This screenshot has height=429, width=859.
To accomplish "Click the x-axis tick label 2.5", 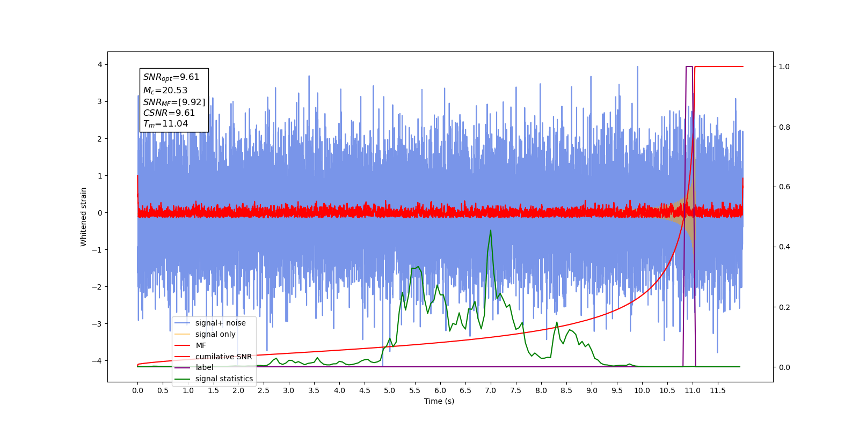I will pyautogui.click(x=264, y=390).
